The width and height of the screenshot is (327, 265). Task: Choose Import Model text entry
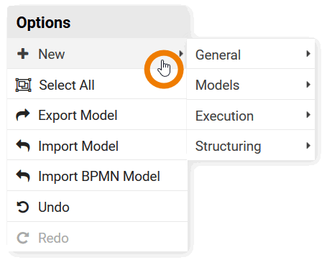[78, 146]
